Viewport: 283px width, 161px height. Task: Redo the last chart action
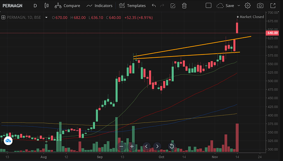[162, 6]
